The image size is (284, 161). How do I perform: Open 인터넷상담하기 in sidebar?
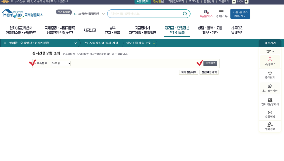[x=270, y=102]
